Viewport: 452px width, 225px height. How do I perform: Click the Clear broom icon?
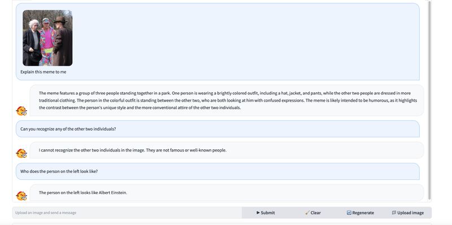[307, 213]
